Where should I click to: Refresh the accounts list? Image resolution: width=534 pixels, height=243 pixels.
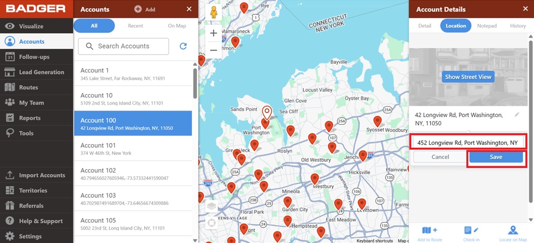[x=183, y=46]
